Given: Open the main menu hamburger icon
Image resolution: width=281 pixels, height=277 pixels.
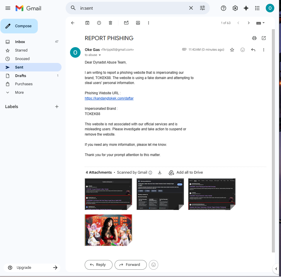Looking at the screenshot, I should (x=8, y=8).
